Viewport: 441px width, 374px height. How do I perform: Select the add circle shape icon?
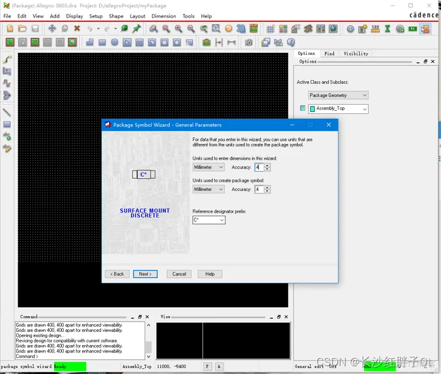coord(114,43)
